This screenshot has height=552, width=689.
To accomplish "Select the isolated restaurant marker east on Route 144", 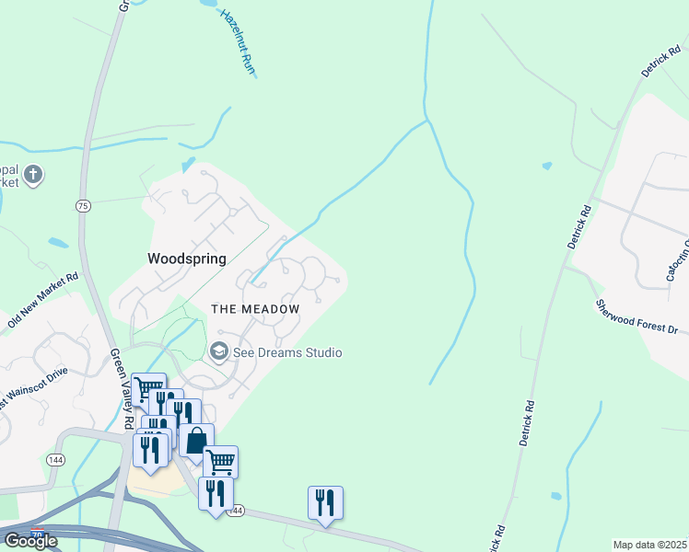I will [x=325, y=504].
